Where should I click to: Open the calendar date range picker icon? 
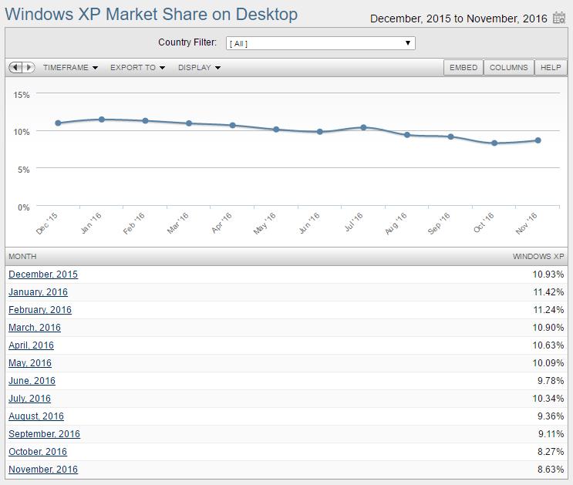tap(559, 17)
